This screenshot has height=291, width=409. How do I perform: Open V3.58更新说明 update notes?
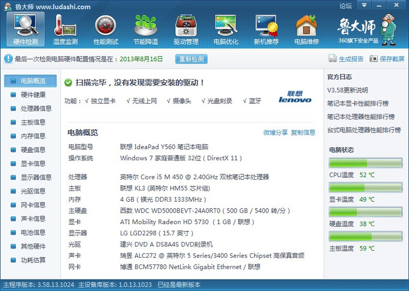347,90
